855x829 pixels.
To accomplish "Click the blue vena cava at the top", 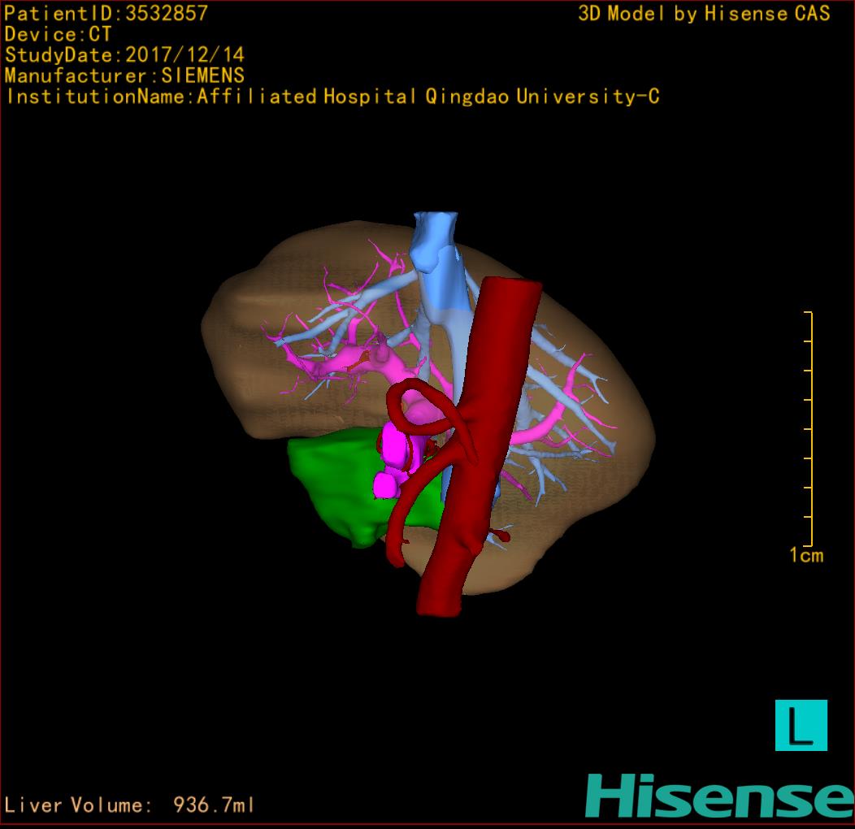I will pos(436,244).
